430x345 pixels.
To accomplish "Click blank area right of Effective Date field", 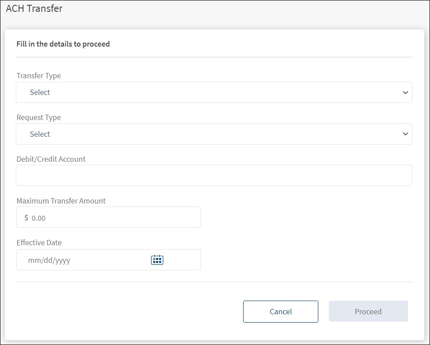I will tap(308, 260).
